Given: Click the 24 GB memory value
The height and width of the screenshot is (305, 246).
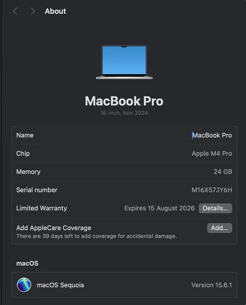Looking at the screenshot, I should click(x=223, y=172).
